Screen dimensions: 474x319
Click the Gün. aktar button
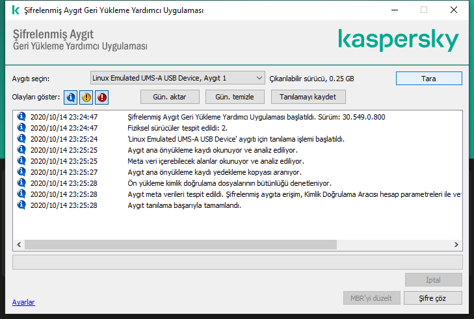point(170,97)
